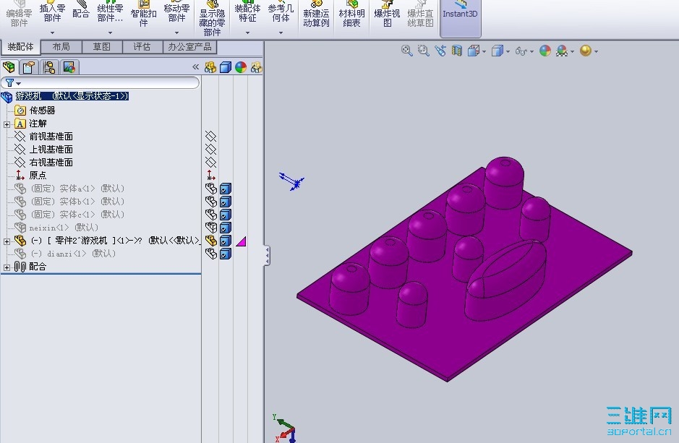The width and height of the screenshot is (679, 443).
Task: Click 爆炸视图 exploded view button
Action: point(387,14)
